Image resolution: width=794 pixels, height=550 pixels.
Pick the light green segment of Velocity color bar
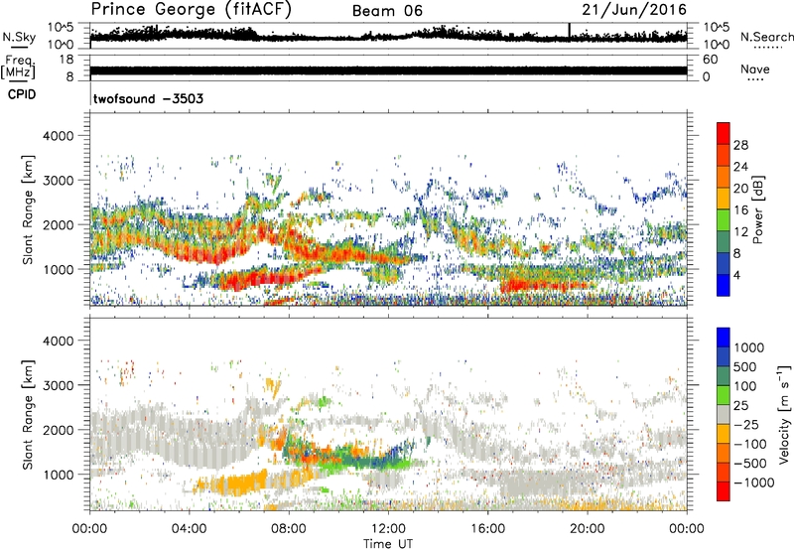(724, 394)
